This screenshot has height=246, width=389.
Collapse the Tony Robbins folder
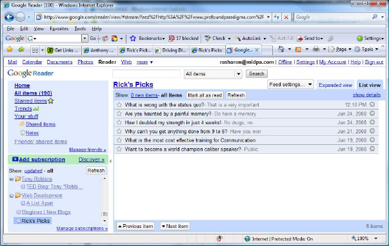click(x=12, y=179)
